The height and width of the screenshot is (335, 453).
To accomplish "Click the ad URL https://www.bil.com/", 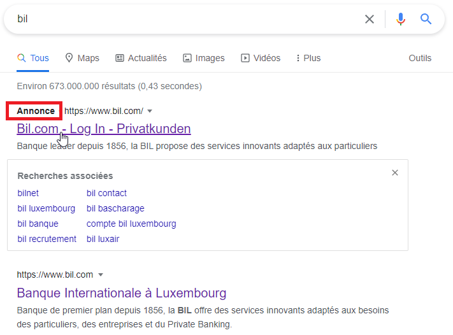I will [x=104, y=111].
